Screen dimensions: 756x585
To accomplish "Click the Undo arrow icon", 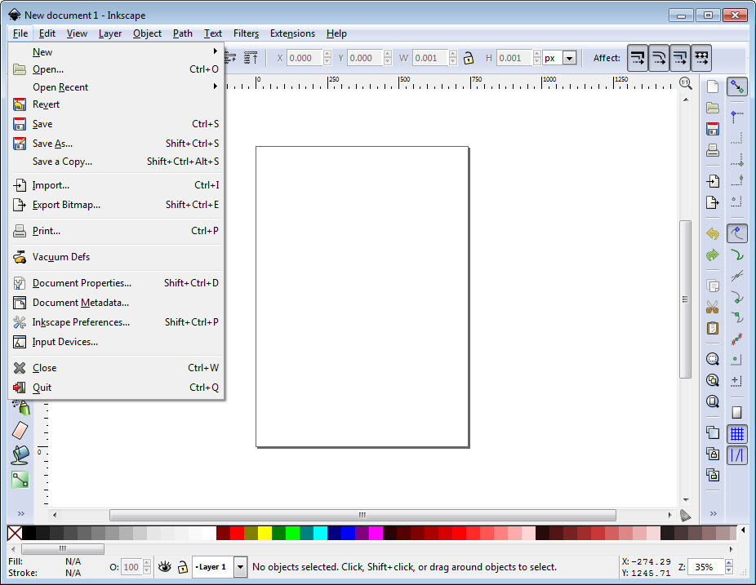I will (713, 234).
